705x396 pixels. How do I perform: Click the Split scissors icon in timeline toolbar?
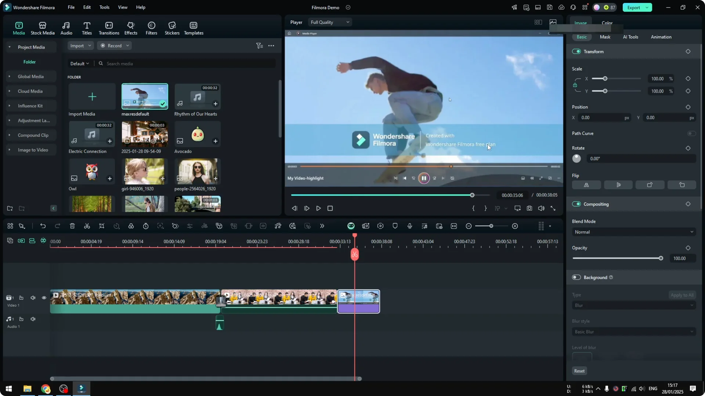click(x=87, y=226)
